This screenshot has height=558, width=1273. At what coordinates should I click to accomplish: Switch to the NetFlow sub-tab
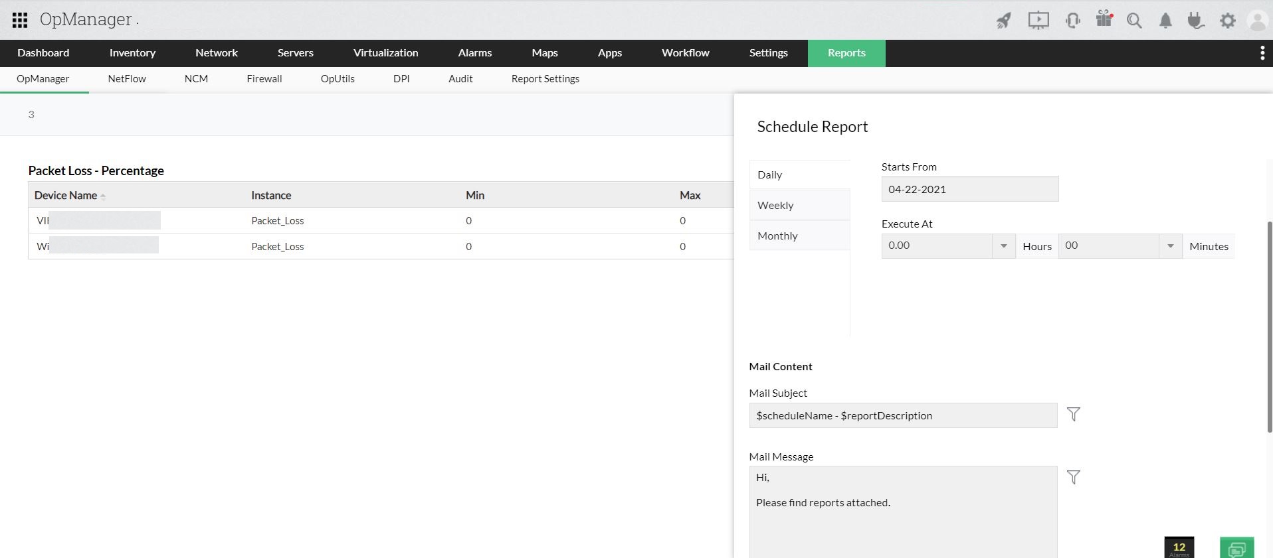coord(127,79)
